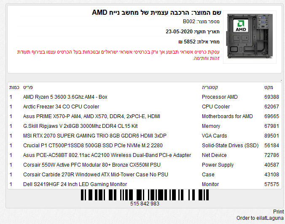Click the Case category cell
Image resolution: width=285 pixels, height=224 pixels.
[x=208, y=175]
